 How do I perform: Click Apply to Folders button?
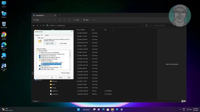pyautogui.click(x=50, y=44)
